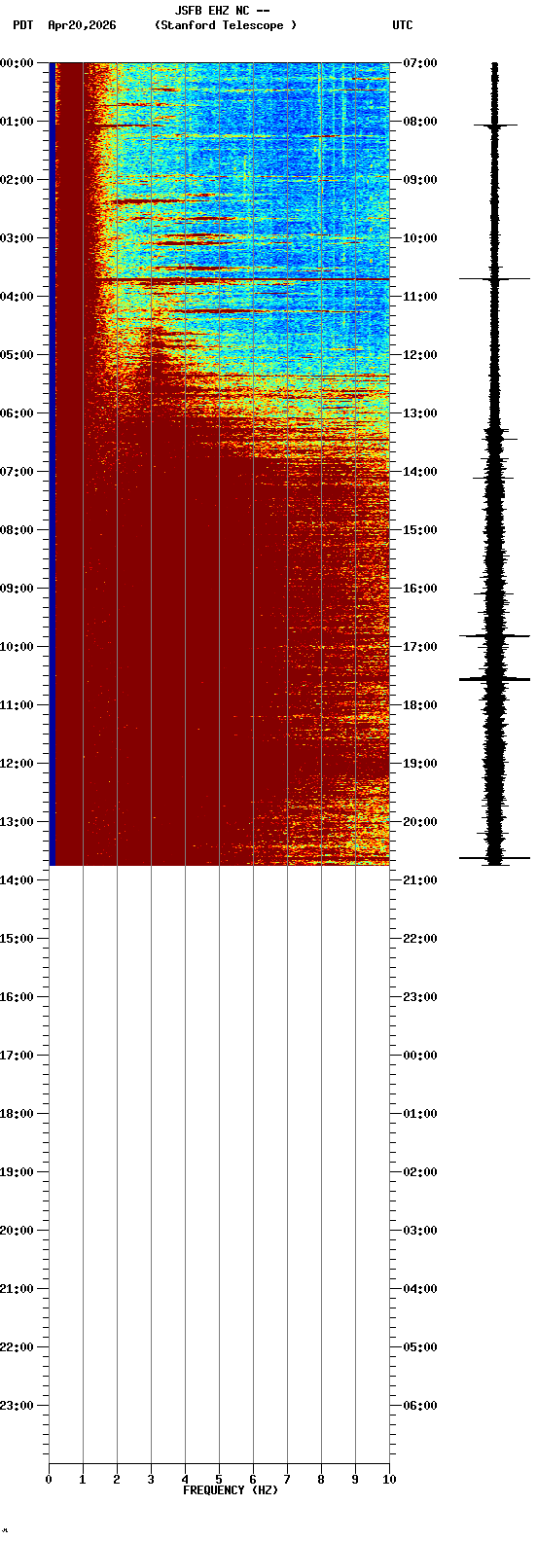Click the 14:00 UTC time label
The width and height of the screenshot is (537, 1541).
tap(420, 472)
